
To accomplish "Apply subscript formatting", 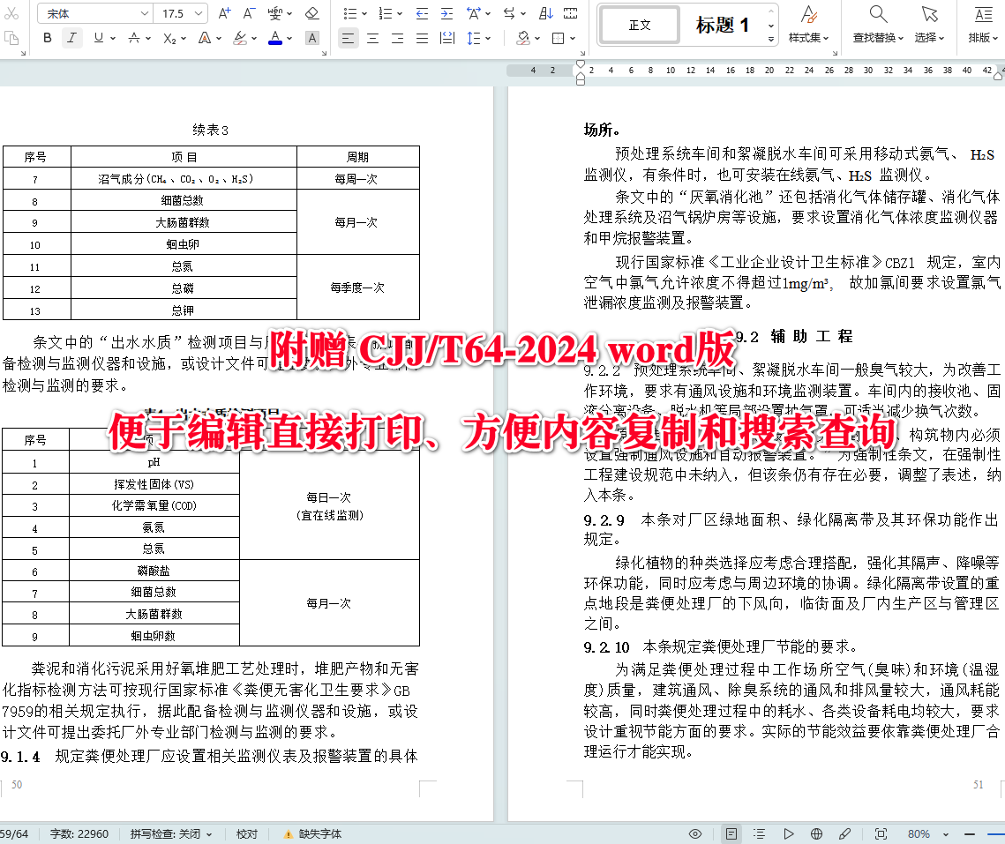I will click(171, 39).
